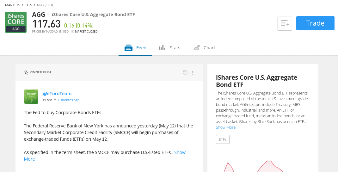Click the pinned post history clock icon
338x172 pixels.
(x=185, y=73)
